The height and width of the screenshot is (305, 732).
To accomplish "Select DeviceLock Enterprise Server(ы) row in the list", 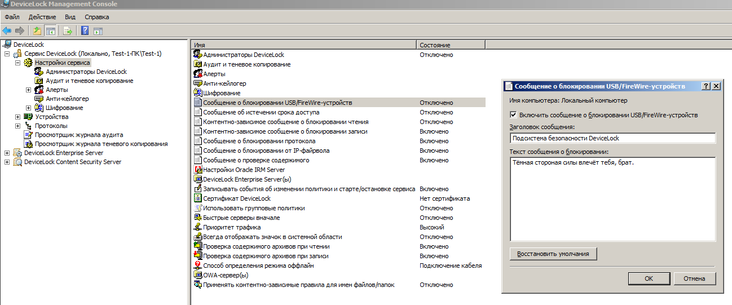I will point(338,179).
